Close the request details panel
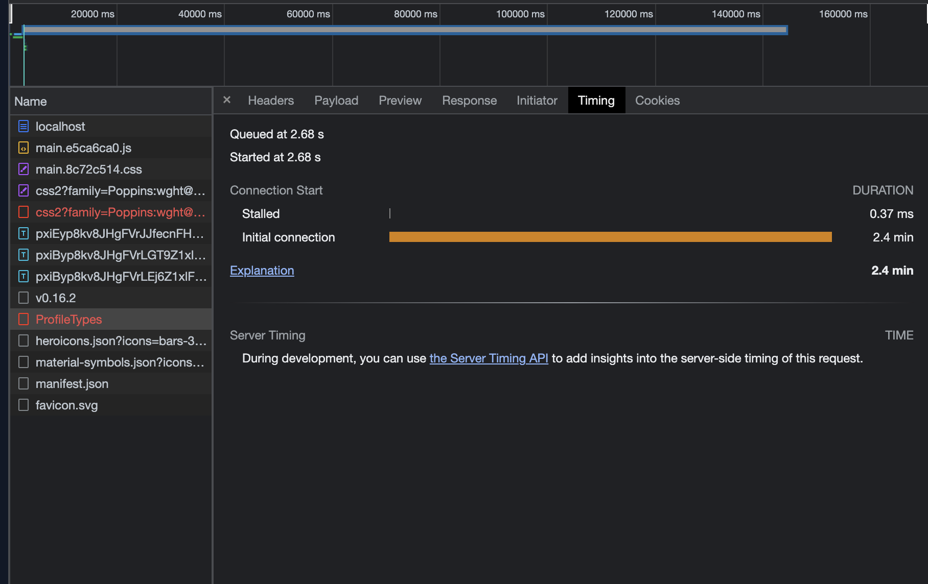This screenshot has width=928, height=584. click(226, 100)
